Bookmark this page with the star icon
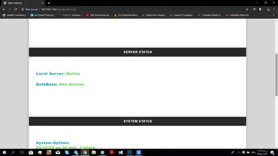The height and width of the screenshot is (156, 278). click(247, 10)
